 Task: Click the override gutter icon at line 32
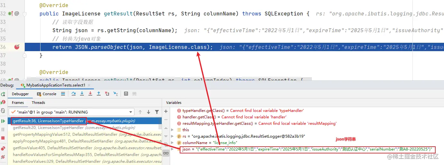[x=10, y=14]
